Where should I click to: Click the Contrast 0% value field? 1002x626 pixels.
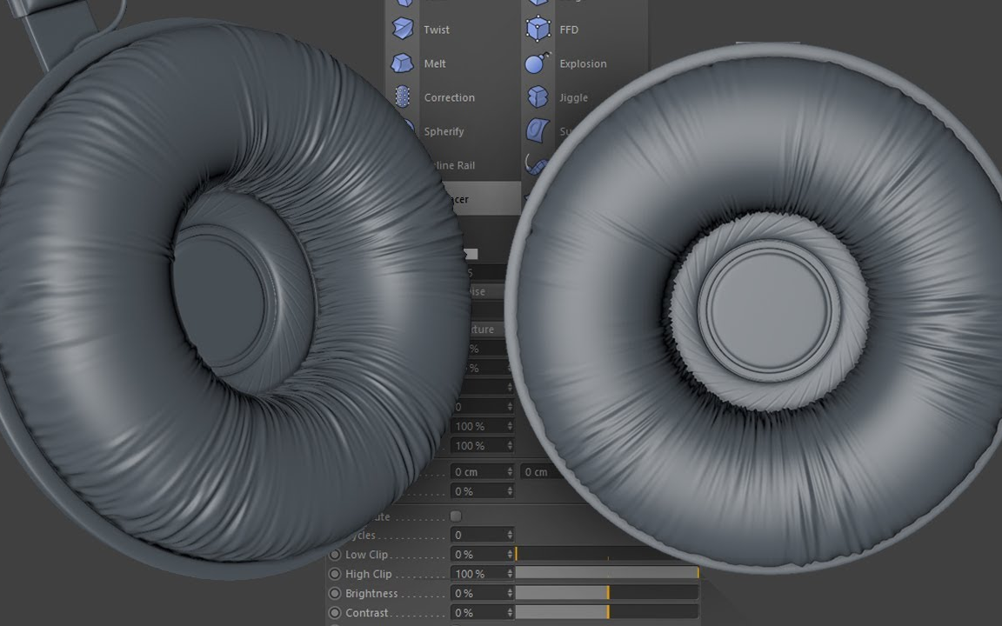tap(478, 613)
